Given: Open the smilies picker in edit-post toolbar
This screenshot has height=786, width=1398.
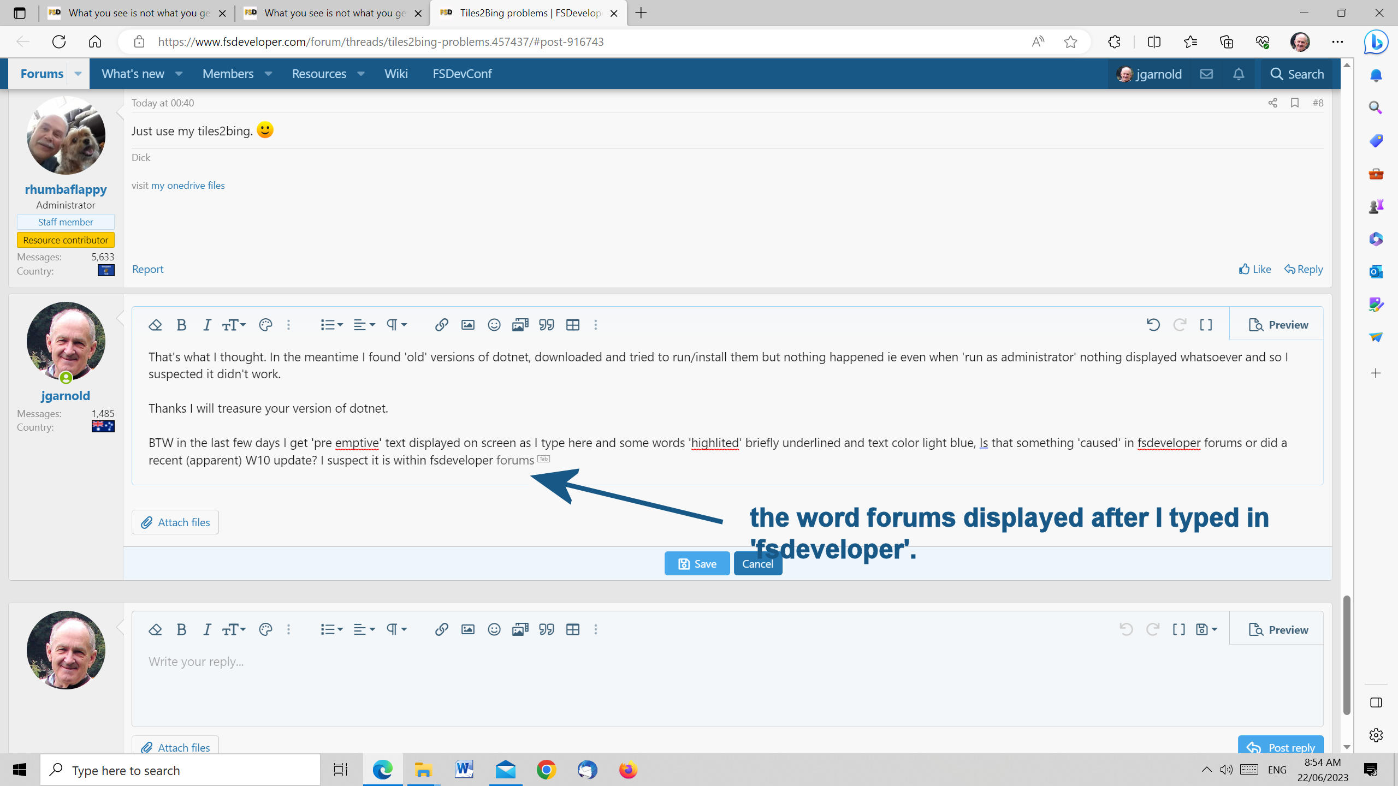Looking at the screenshot, I should point(494,325).
